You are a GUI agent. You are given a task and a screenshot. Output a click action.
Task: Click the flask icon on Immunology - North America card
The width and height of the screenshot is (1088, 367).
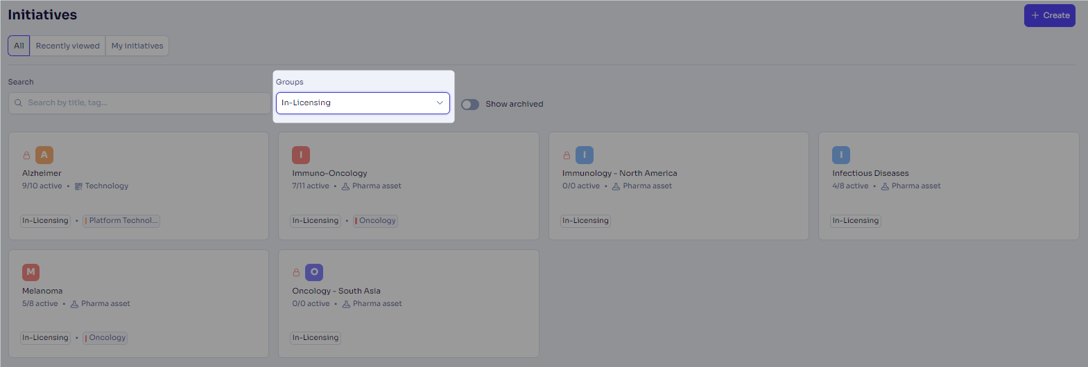click(616, 186)
